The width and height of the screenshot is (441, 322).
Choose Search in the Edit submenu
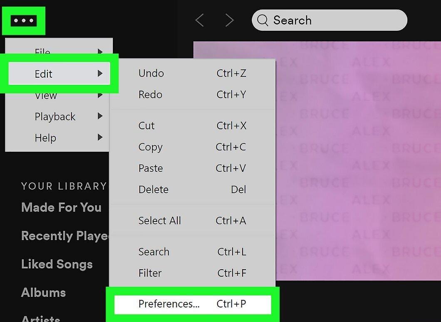192,252
